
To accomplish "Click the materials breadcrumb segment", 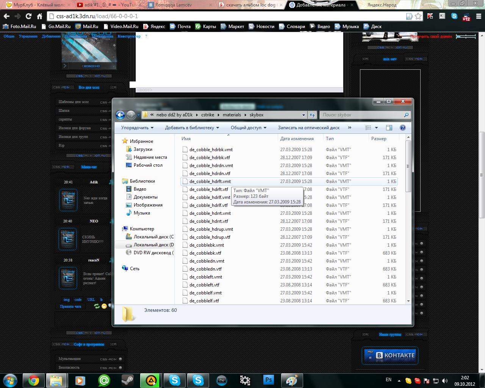I will (232, 115).
